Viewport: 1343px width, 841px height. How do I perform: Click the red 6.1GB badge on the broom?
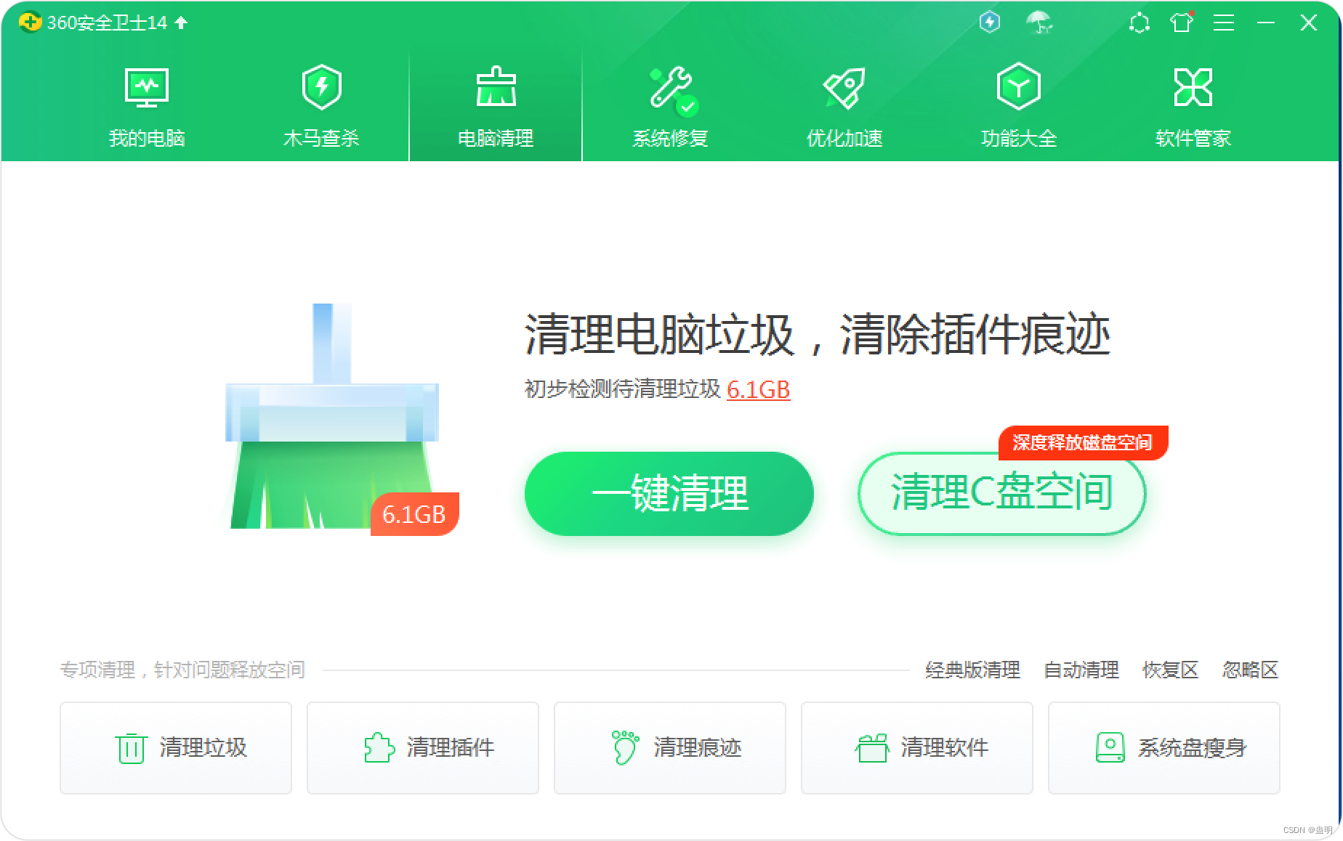coord(416,513)
